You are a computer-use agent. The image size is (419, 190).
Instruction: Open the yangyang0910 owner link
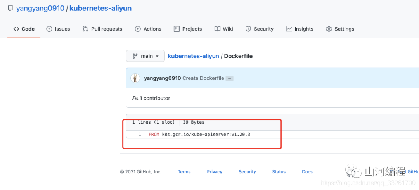coord(40,8)
